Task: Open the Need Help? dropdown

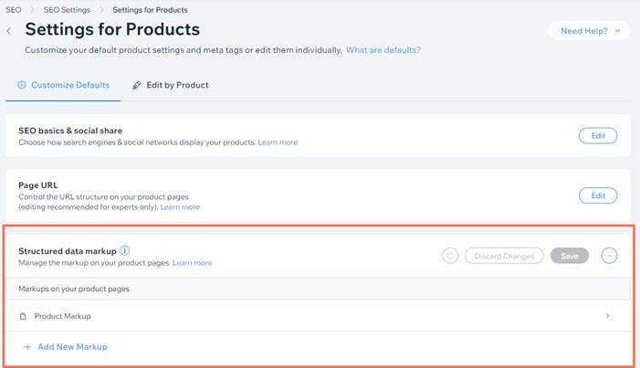Action: [x=589, y=31]
